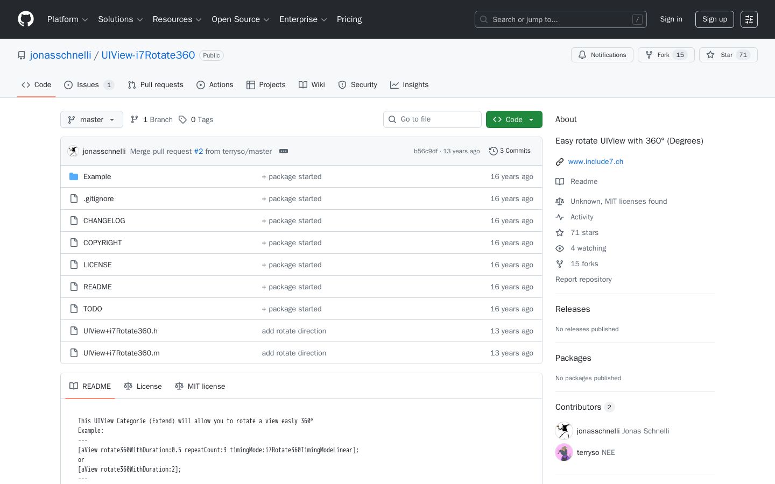Expand the Enterprise navigation menu
This screenshot has height=484, width=775.
(x=303, y=19)
